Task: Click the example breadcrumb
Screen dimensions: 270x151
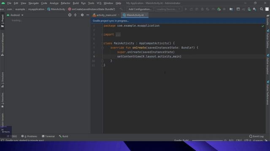Action: tap(20, 9)
